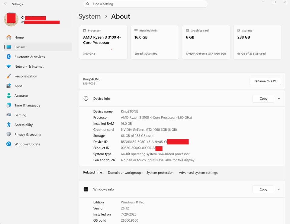Click the Personalization paintbrush icon
Viewport: 290px width, 224px height.
[x=9, y=76]
